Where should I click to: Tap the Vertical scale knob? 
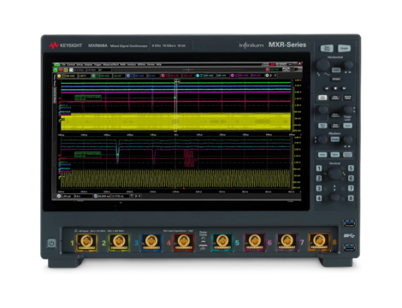(335, 173)
